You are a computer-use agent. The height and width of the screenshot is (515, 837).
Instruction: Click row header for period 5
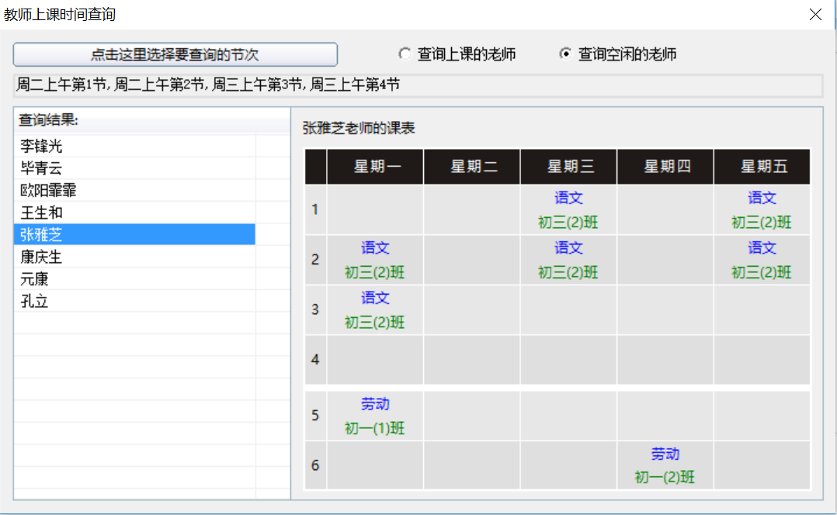coord(315,416)
